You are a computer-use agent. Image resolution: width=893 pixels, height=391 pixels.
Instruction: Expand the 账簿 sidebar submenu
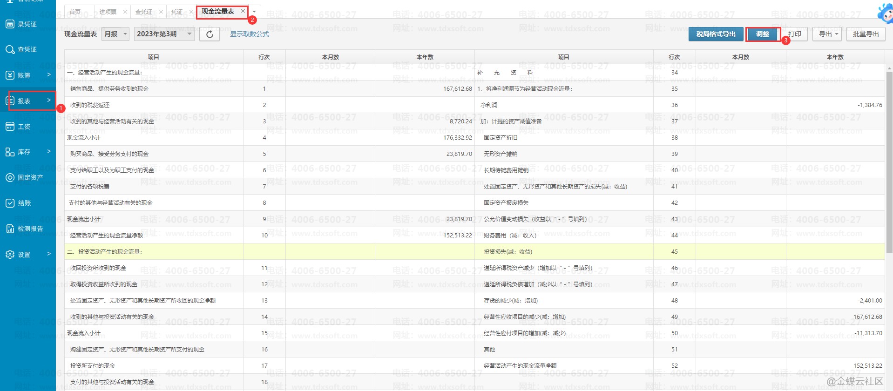point(49,74)
